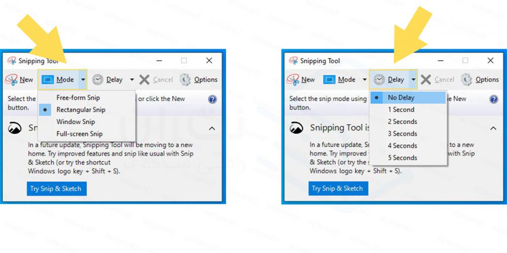Choose Window Snip from the Mode menu
This screenshot has width=507, height=253.
[x=76, y=122]
